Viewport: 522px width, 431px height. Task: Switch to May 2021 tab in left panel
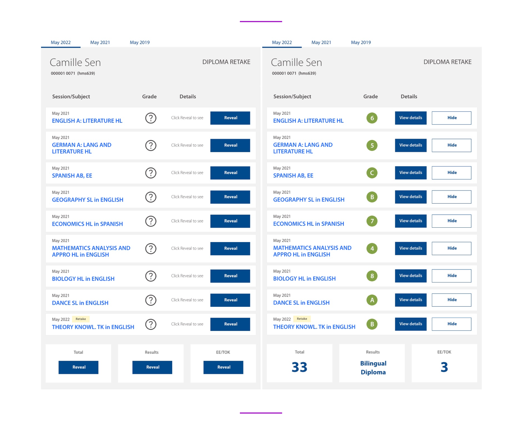pyautogui.click(x=100, y=43)
